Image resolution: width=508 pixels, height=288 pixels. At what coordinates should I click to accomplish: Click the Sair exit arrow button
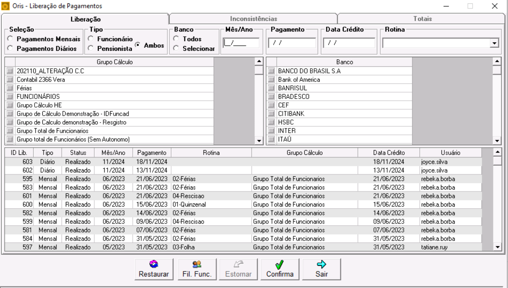pyautogui.click(x=321, y=269)
